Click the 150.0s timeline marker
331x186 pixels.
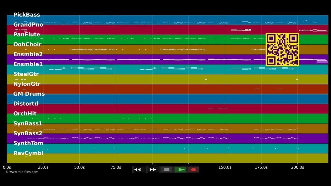coord(225,167)
